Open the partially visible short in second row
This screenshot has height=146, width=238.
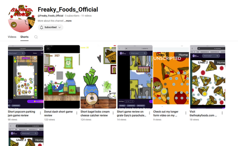[x=26, y=134]
